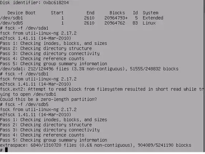Click the first 'Pass 1: Checking inodes' line
The image size is (205, 154).
pyautogui.click(x=54, y=43)
